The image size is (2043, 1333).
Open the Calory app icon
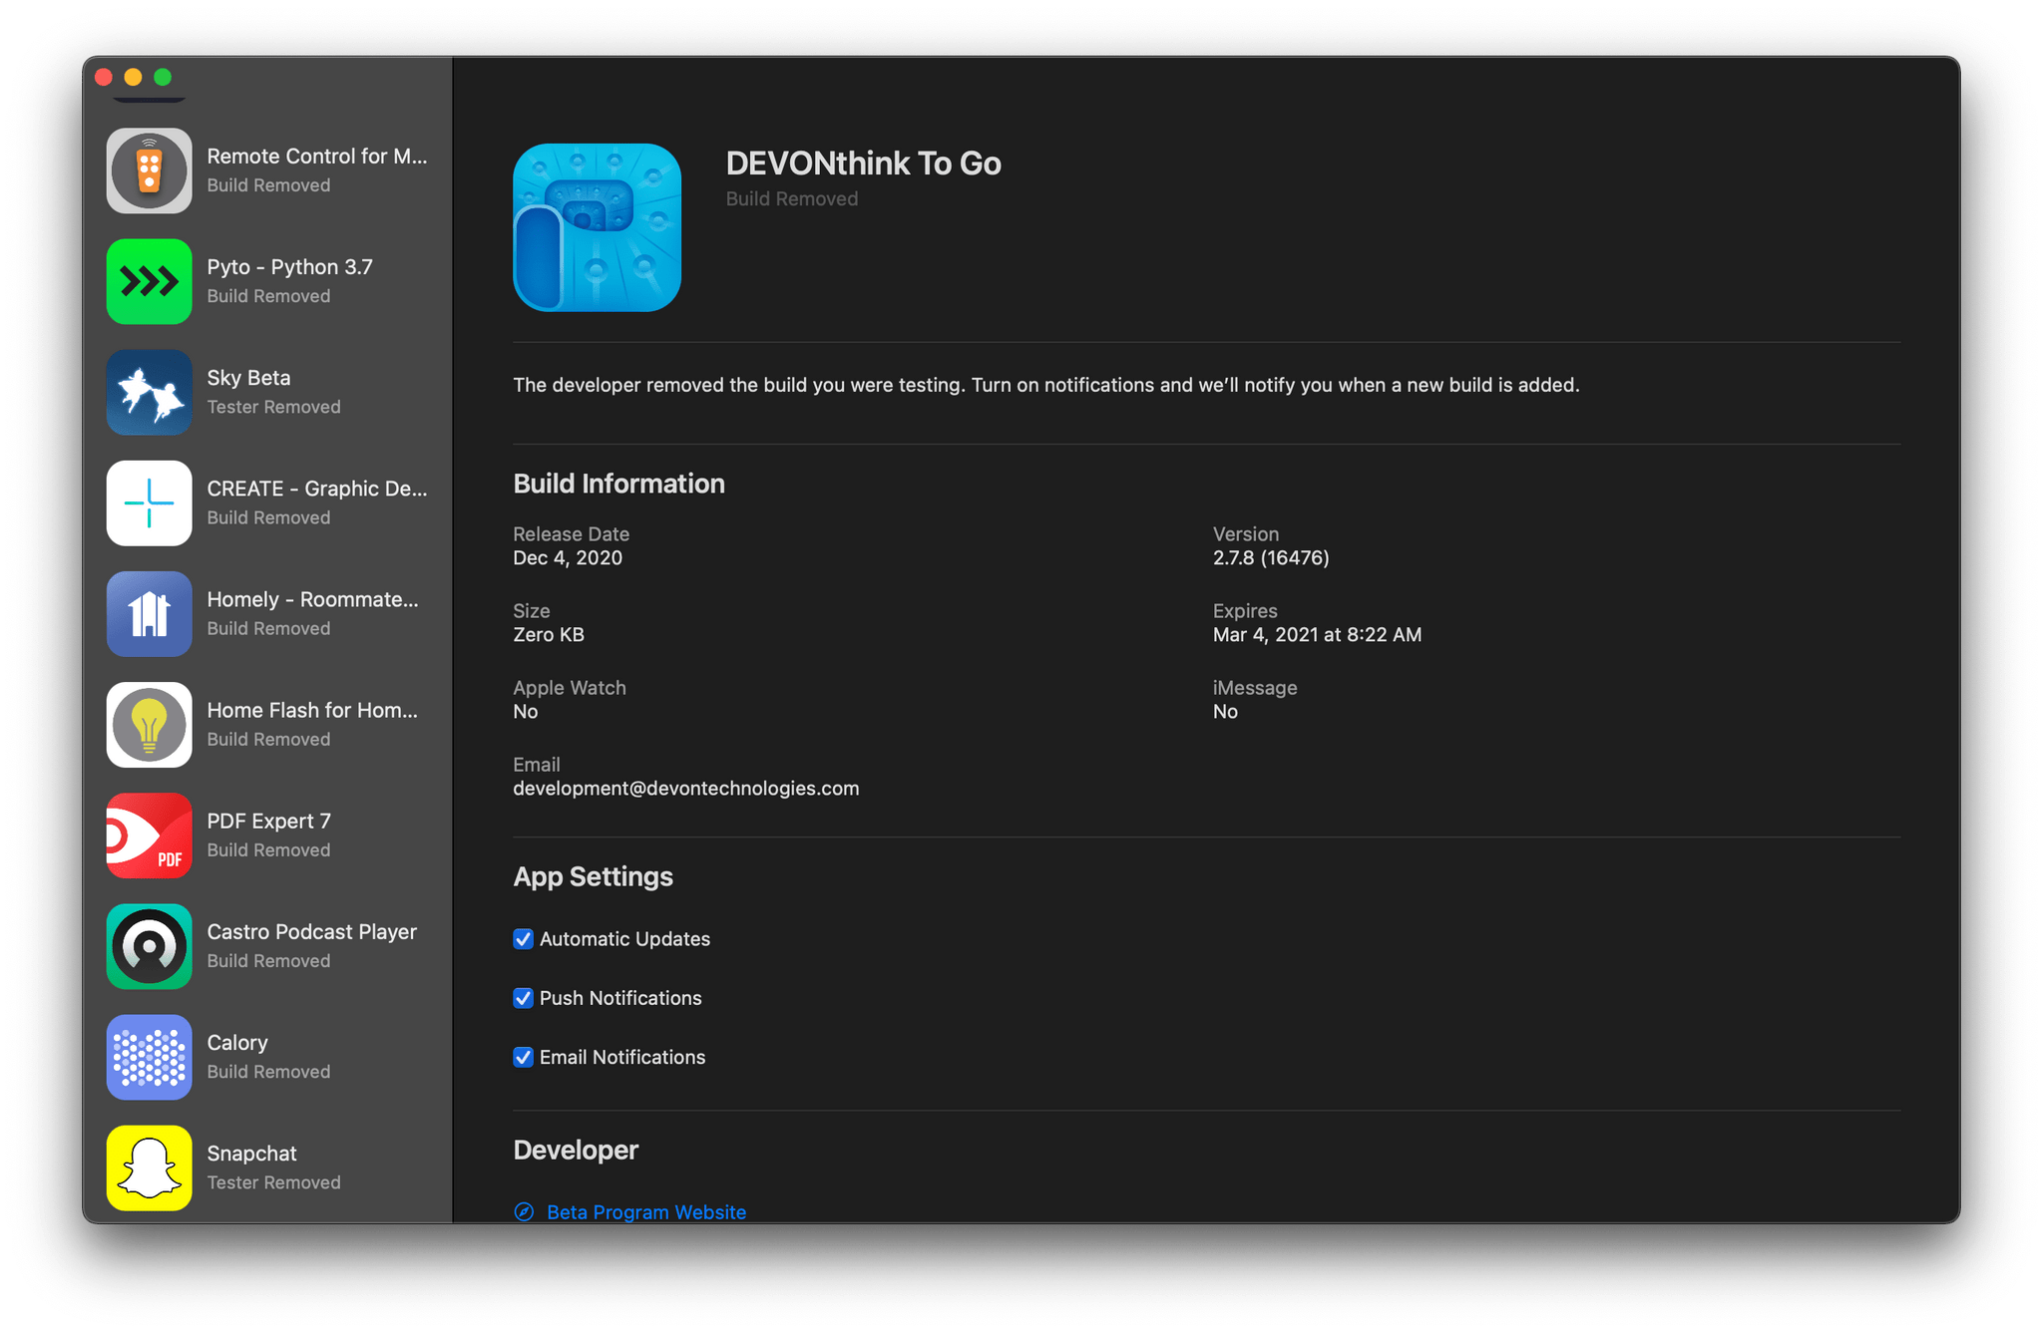[x=149, y=1057]
